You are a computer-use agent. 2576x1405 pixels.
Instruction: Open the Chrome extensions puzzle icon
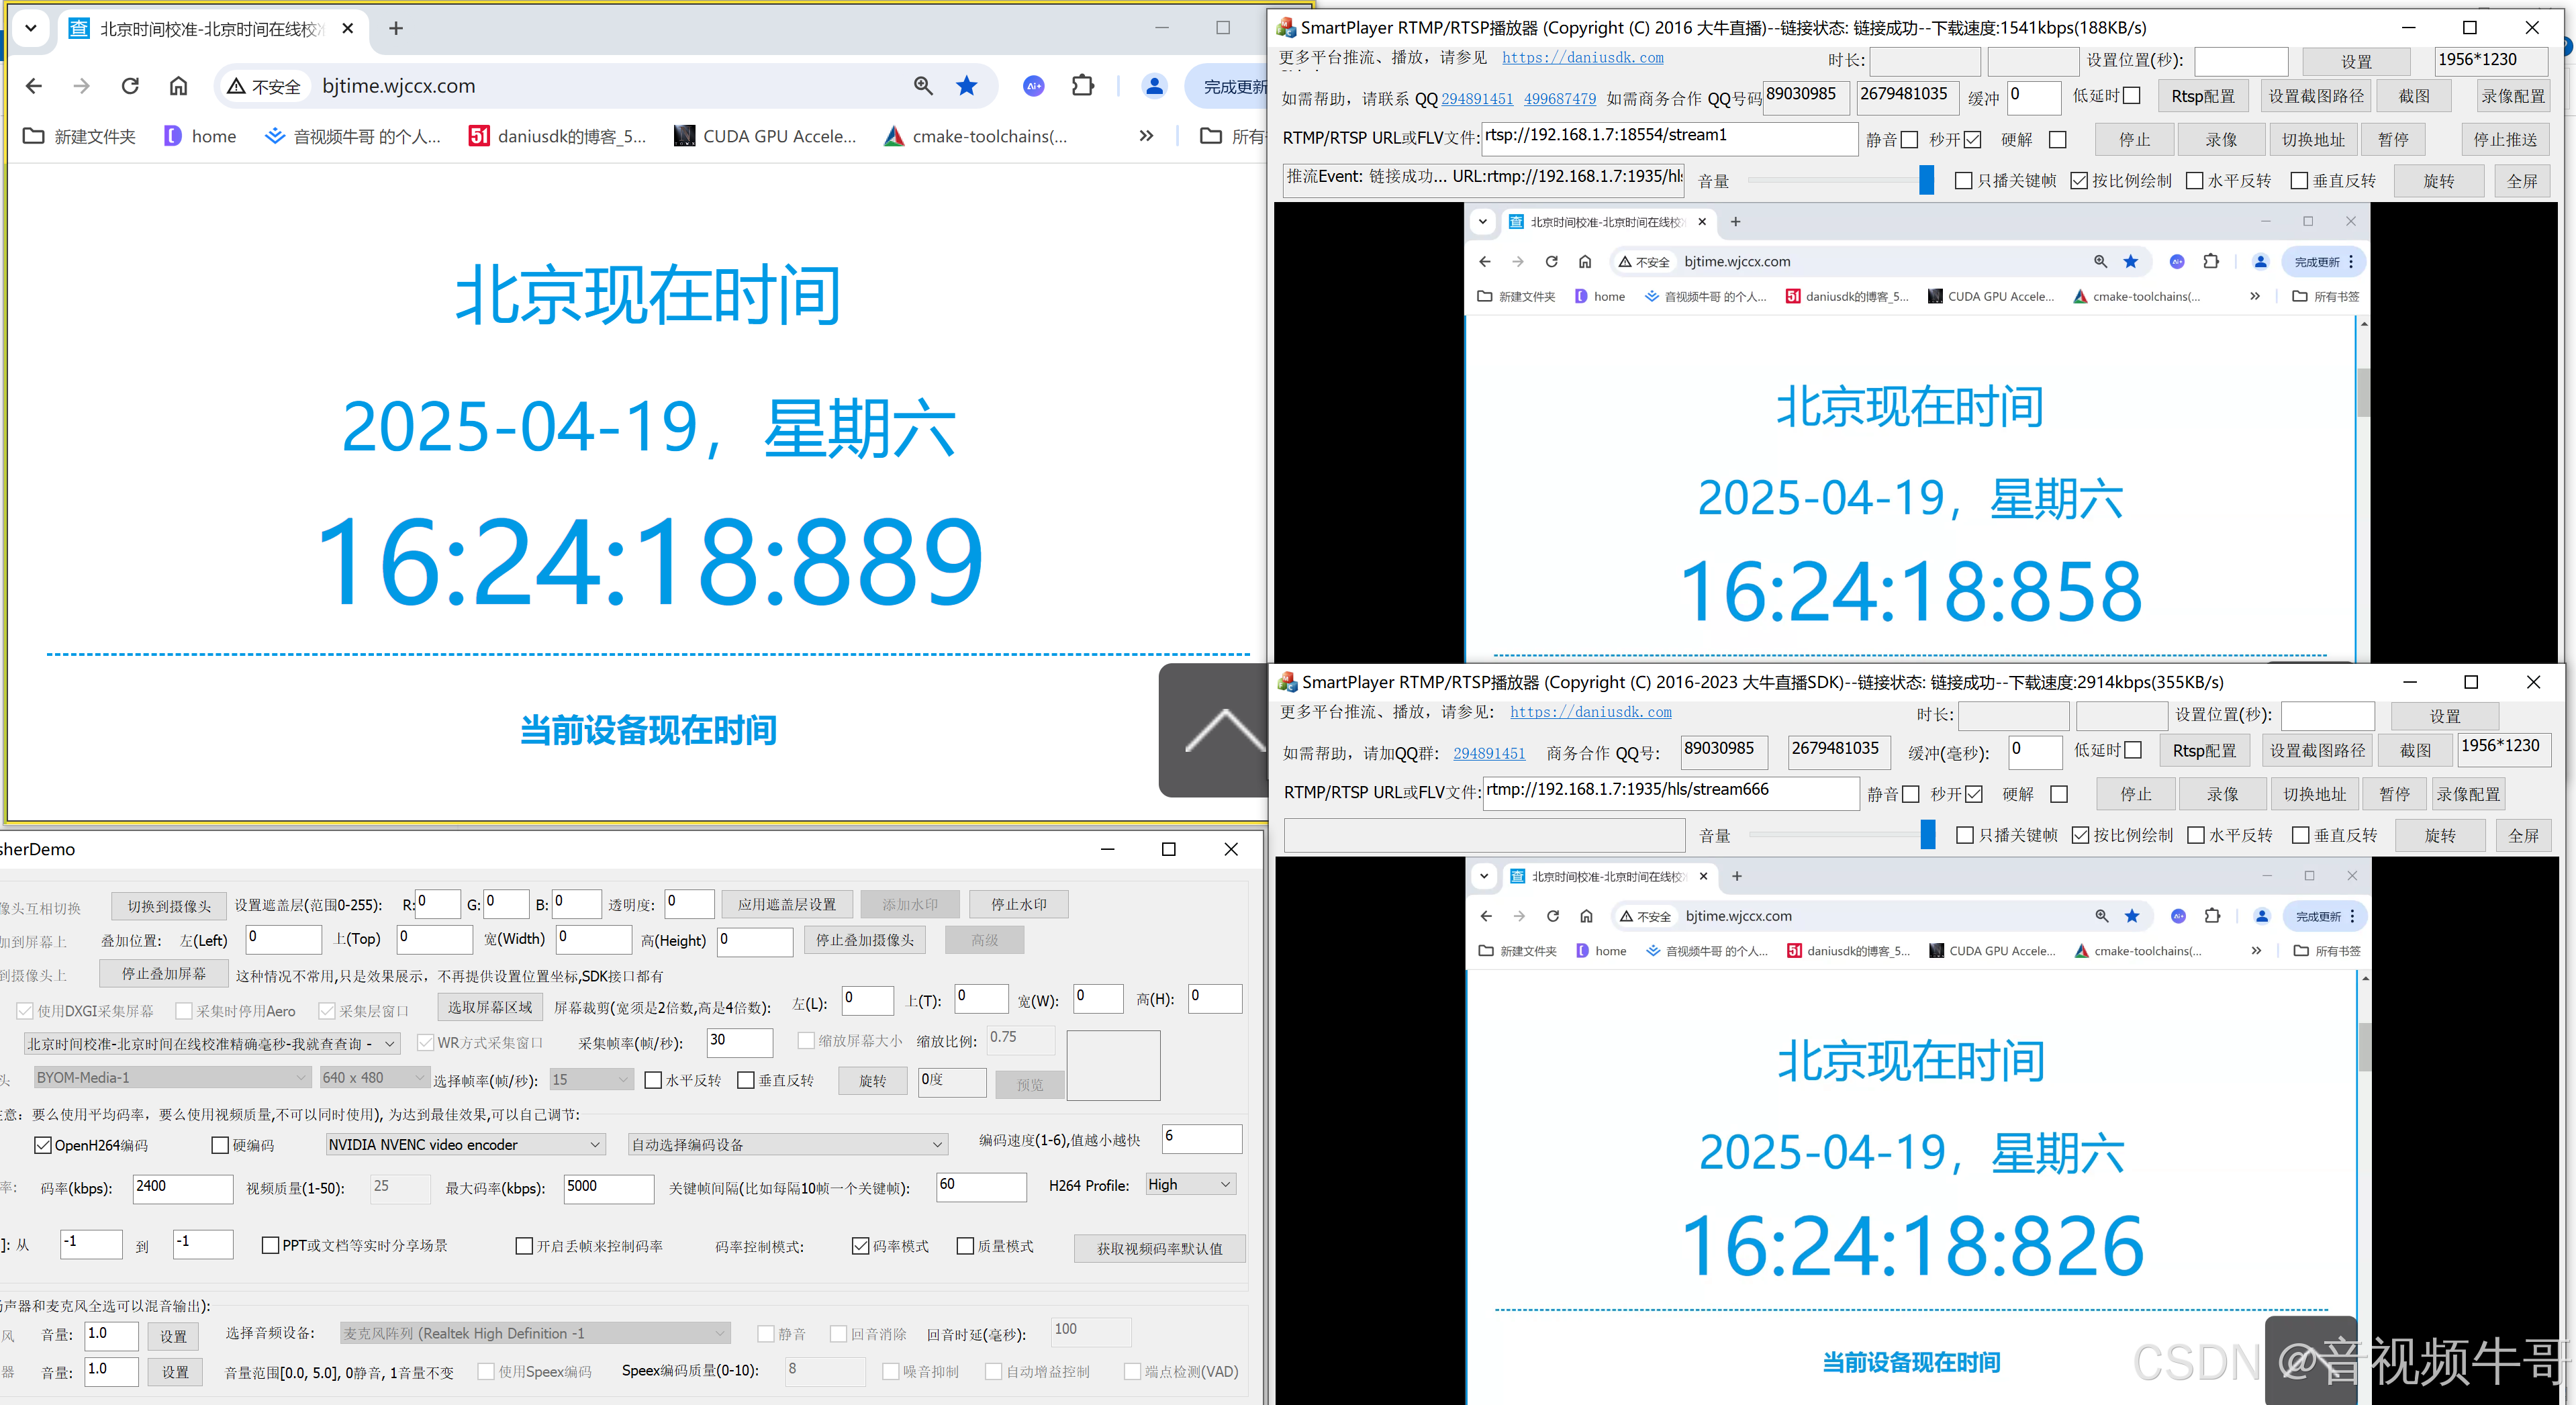(1082, 86)
